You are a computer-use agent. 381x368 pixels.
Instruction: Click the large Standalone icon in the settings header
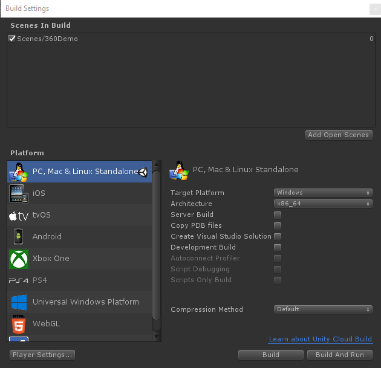179,170
